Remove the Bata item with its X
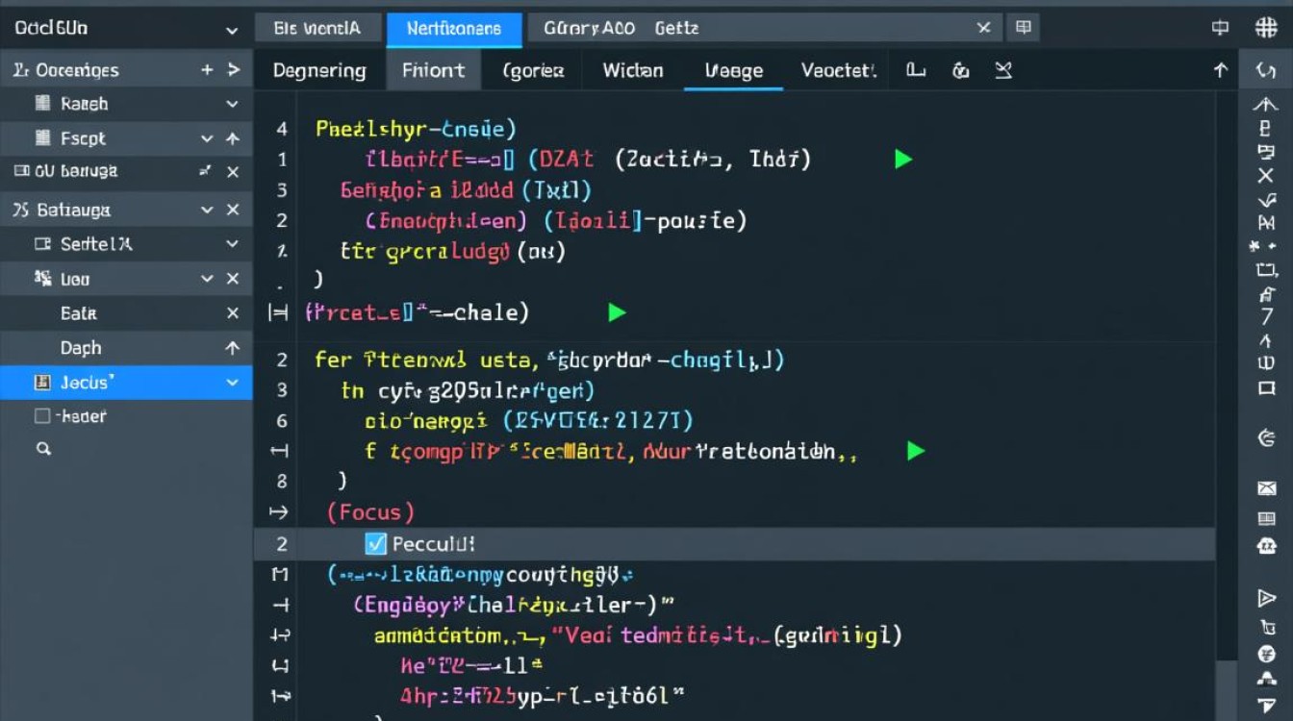The image size is (1293, 721). pos(232,313)
